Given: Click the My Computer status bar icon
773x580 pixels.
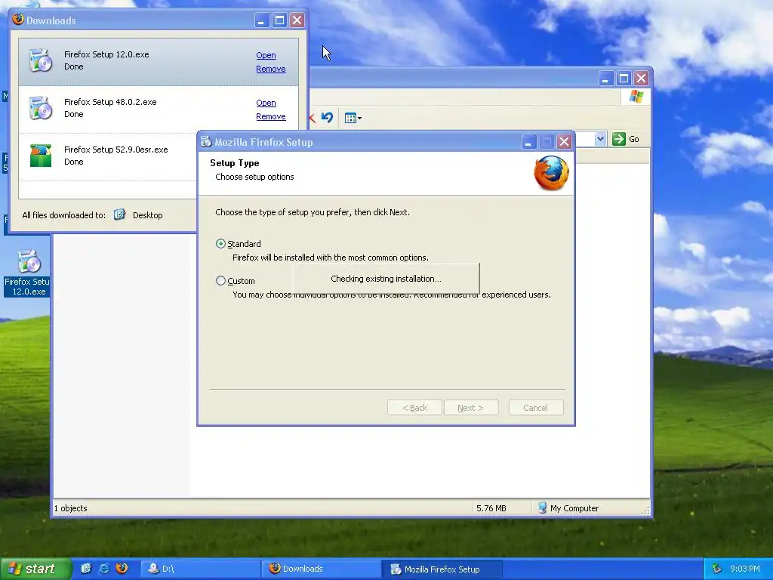Looking at the screenshot, I should pos(542,508).
